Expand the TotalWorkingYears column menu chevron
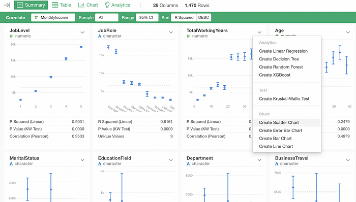Image resolution: width=356 pixels, height=202 pixels. 259,32
